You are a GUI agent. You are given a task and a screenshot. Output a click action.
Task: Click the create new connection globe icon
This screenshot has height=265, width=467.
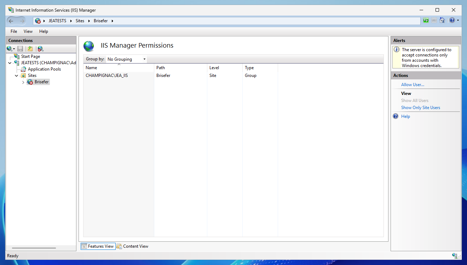point(10,49)
